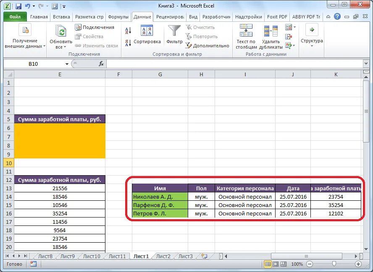373x272 pixels.
Task: Sort ascending A to Я
Action: pyautogui.click(x=128, y=30)
